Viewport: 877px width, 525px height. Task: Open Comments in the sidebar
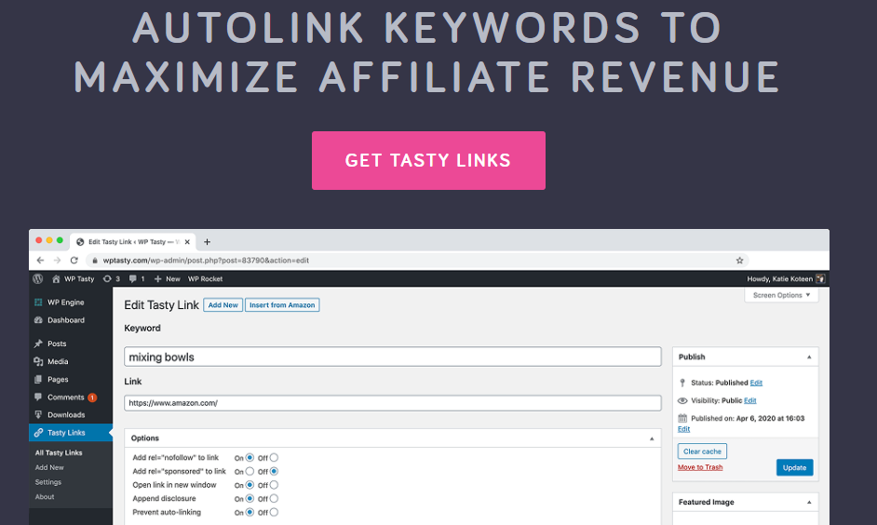[65, 397]
